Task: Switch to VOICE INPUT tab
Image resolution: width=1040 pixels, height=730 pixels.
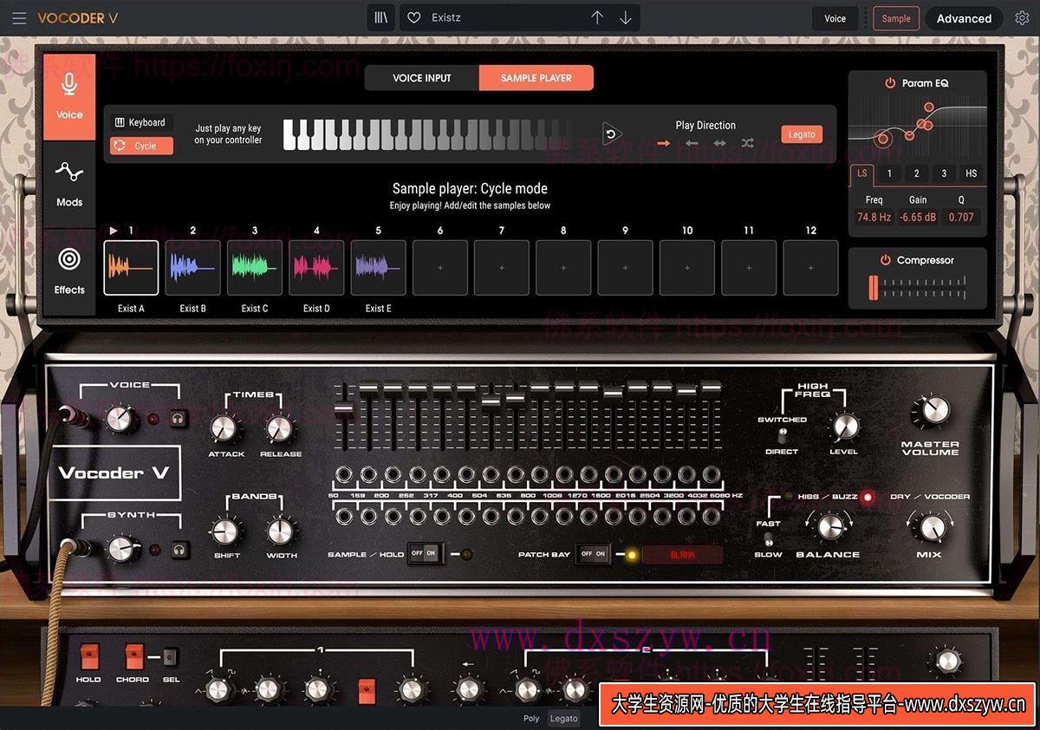Action: [x=422, y=78]
